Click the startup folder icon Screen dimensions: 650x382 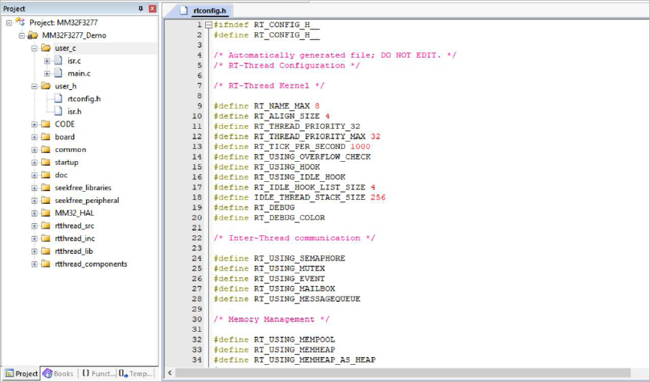pyautogui.click(x=46, y=163)
